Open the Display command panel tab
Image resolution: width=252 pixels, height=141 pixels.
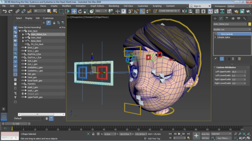[239, 18]
